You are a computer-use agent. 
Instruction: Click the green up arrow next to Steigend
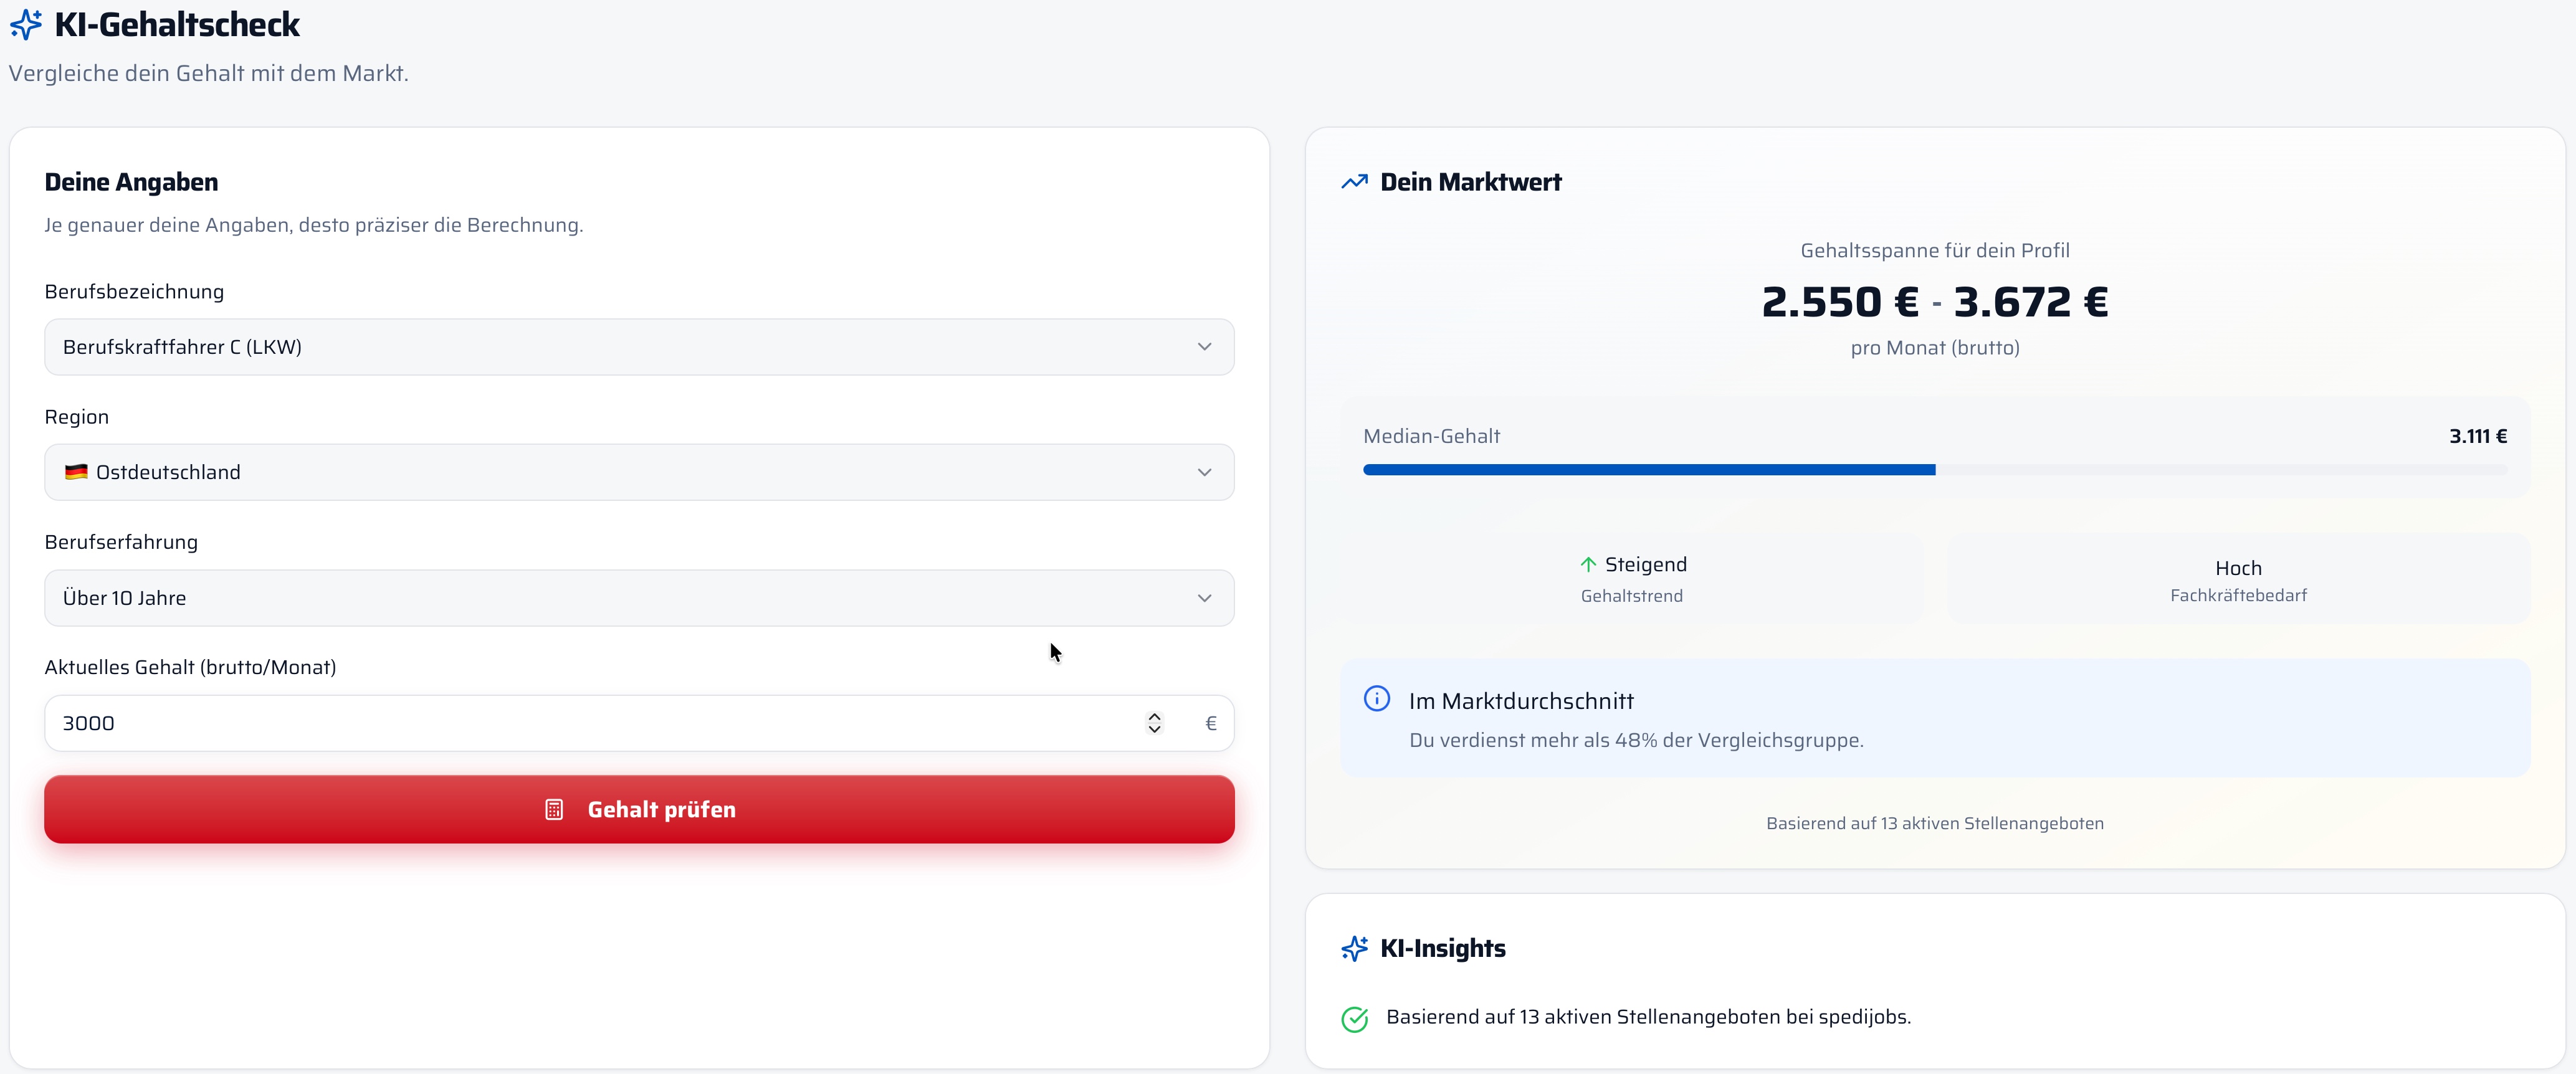pyautogui.click(x=1588, y=564)
